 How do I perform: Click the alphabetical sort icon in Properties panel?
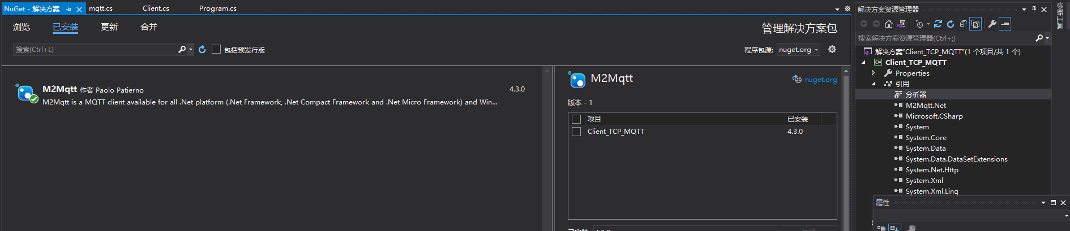[894, 228]
